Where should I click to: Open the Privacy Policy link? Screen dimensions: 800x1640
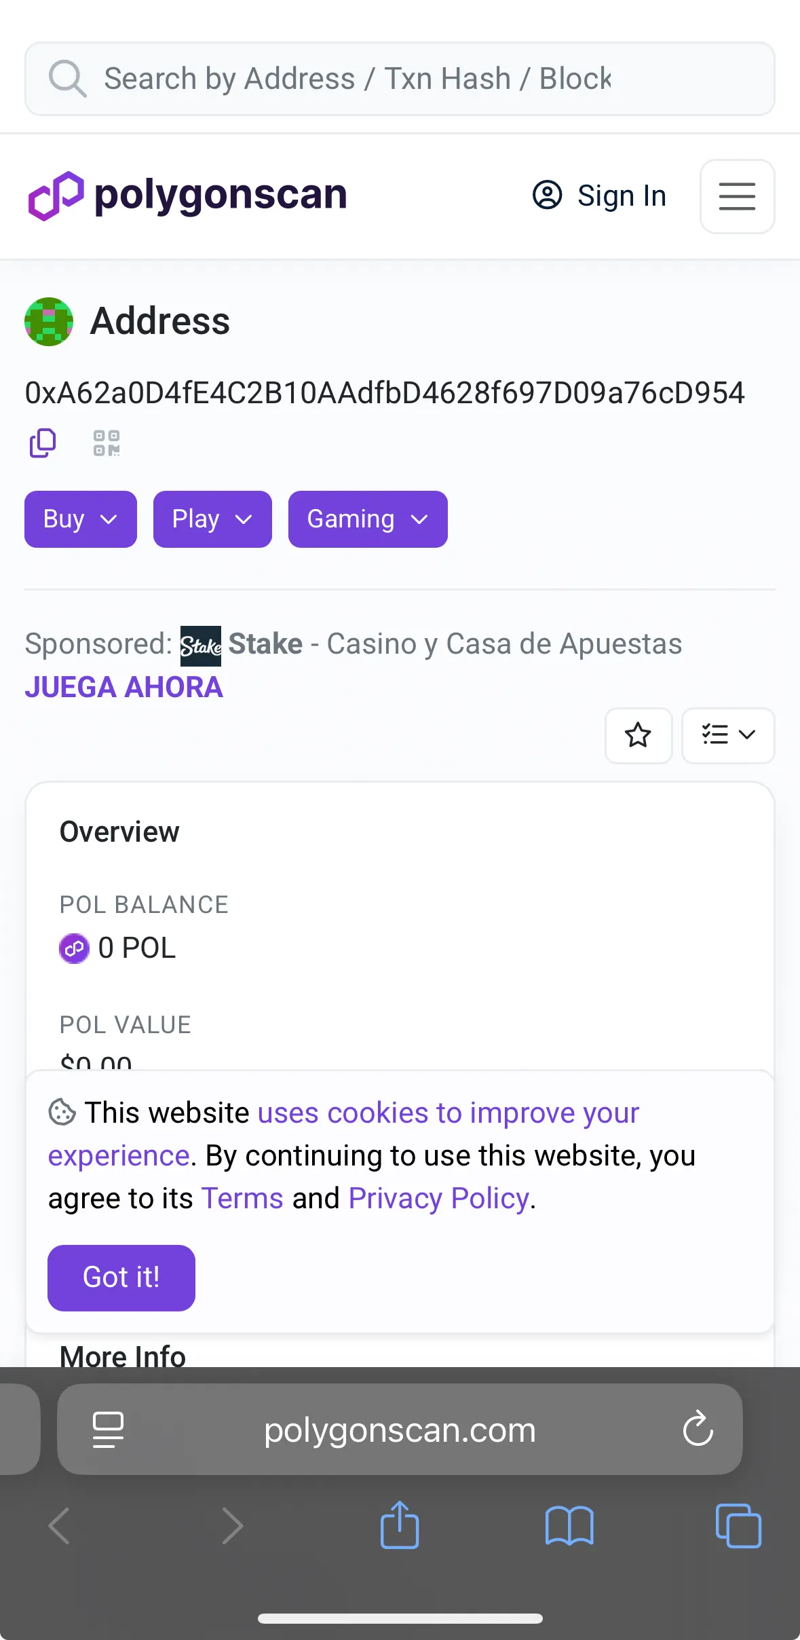click(438, 1199)
